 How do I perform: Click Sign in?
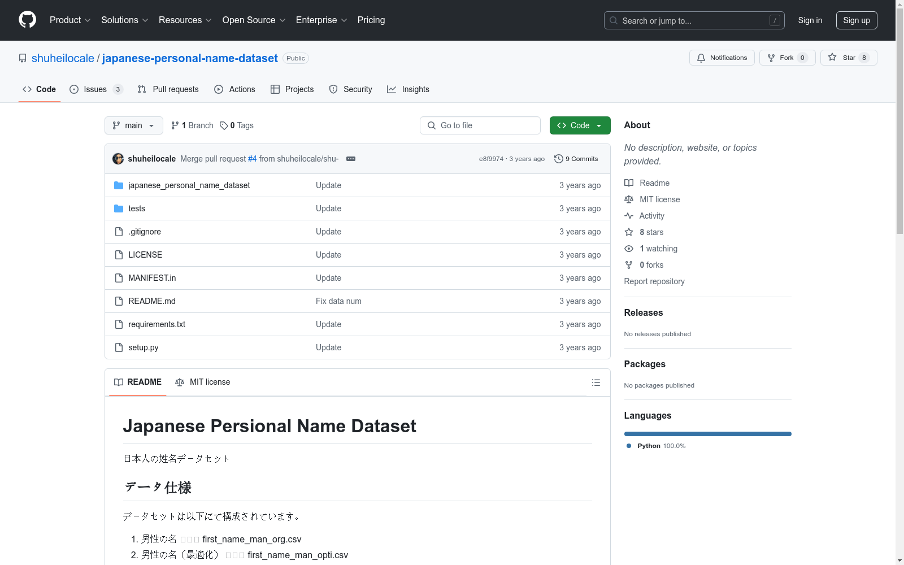point(810,20)
